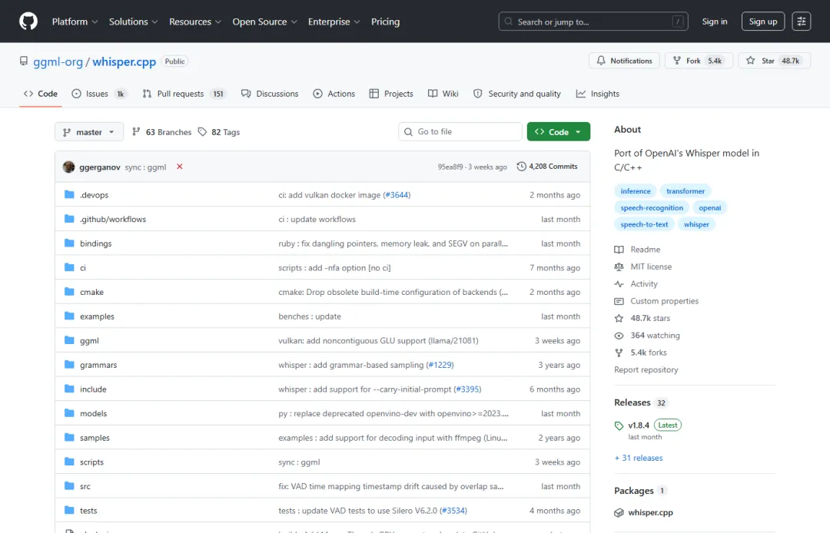Click the 95ea8f9 commit hash
This screenshot has height=533, width=830.
(x=450, y=167)
